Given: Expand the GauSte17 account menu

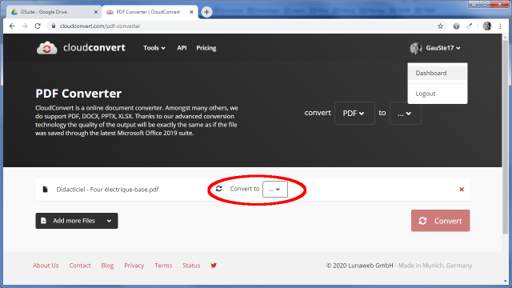Looking at the screenshot, I should tap(442, 48).
